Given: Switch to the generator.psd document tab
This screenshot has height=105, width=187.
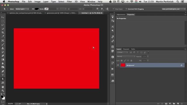Looking at the screenshot, I should [62, 13].
